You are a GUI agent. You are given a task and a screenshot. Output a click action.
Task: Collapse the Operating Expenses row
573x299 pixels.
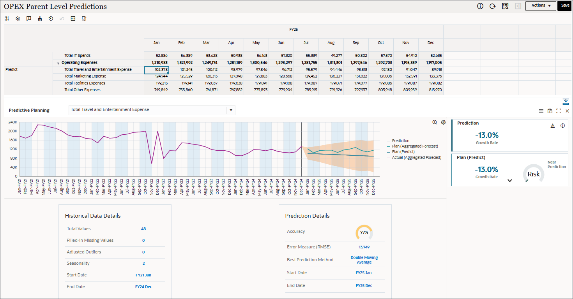(x=58, y=63)
